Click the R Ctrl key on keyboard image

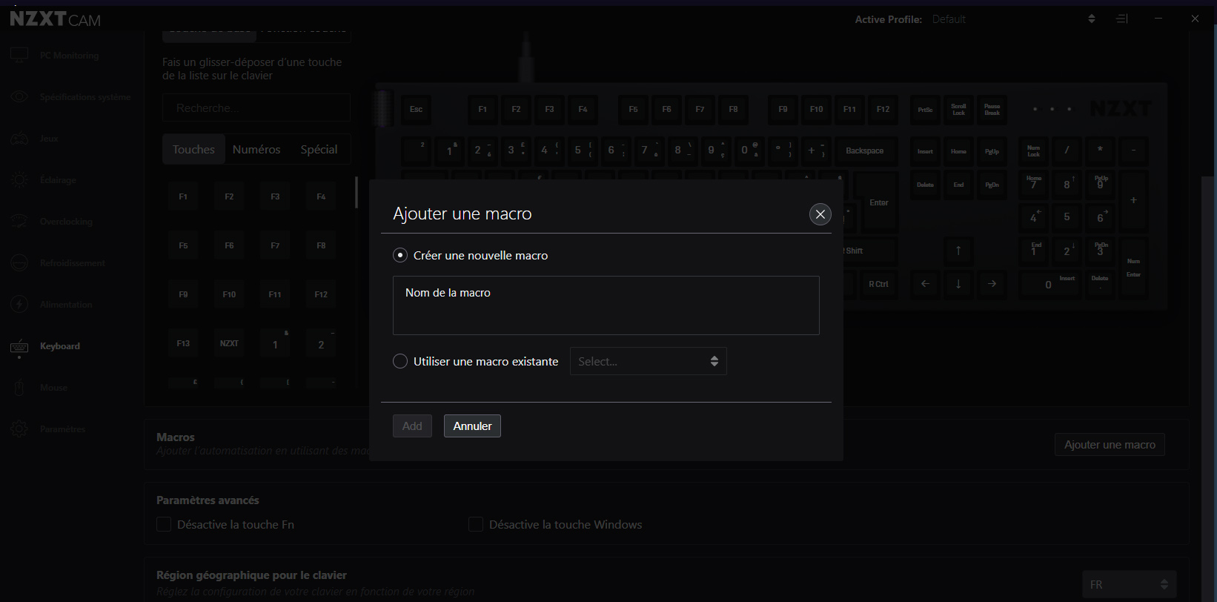coord(878,284)
